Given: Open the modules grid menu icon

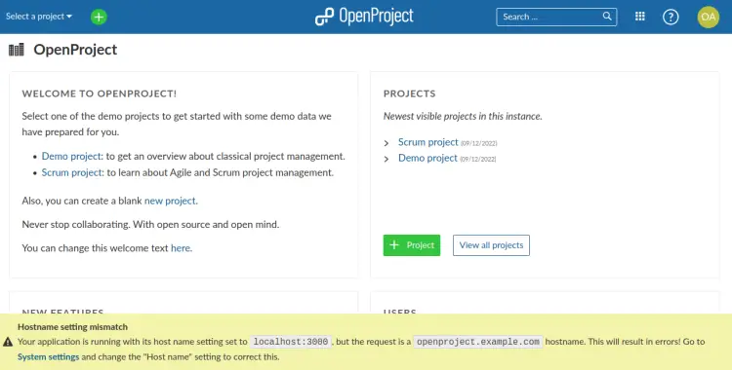Looking at the screenshot, I should 640,17.
